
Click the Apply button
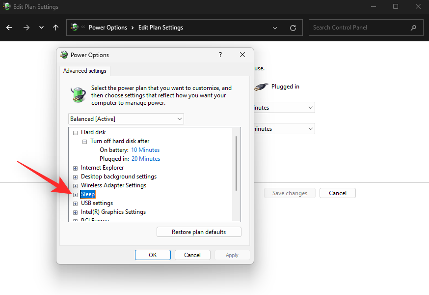[x=232, y=255]
